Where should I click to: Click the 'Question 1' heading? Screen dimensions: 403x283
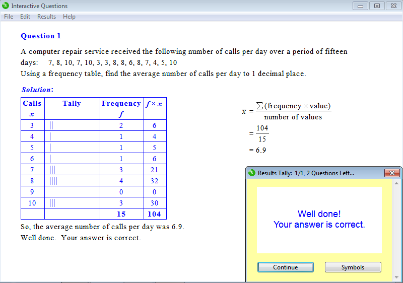(x=41, y=36)
